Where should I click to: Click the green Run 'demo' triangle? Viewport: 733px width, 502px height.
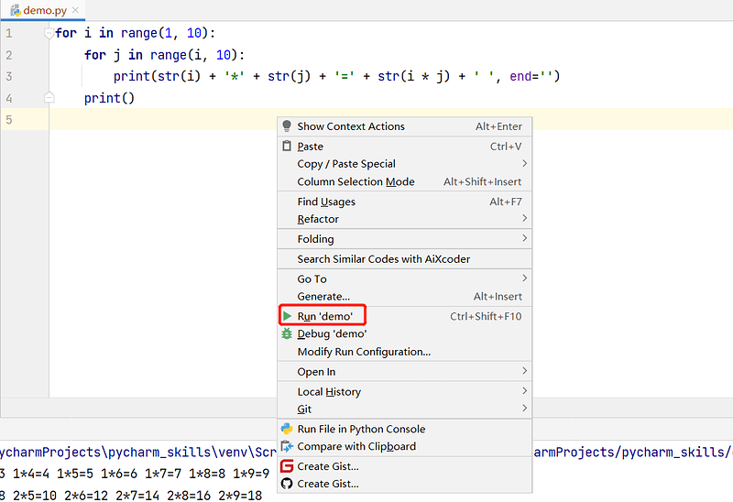click(x=287, y=316)
